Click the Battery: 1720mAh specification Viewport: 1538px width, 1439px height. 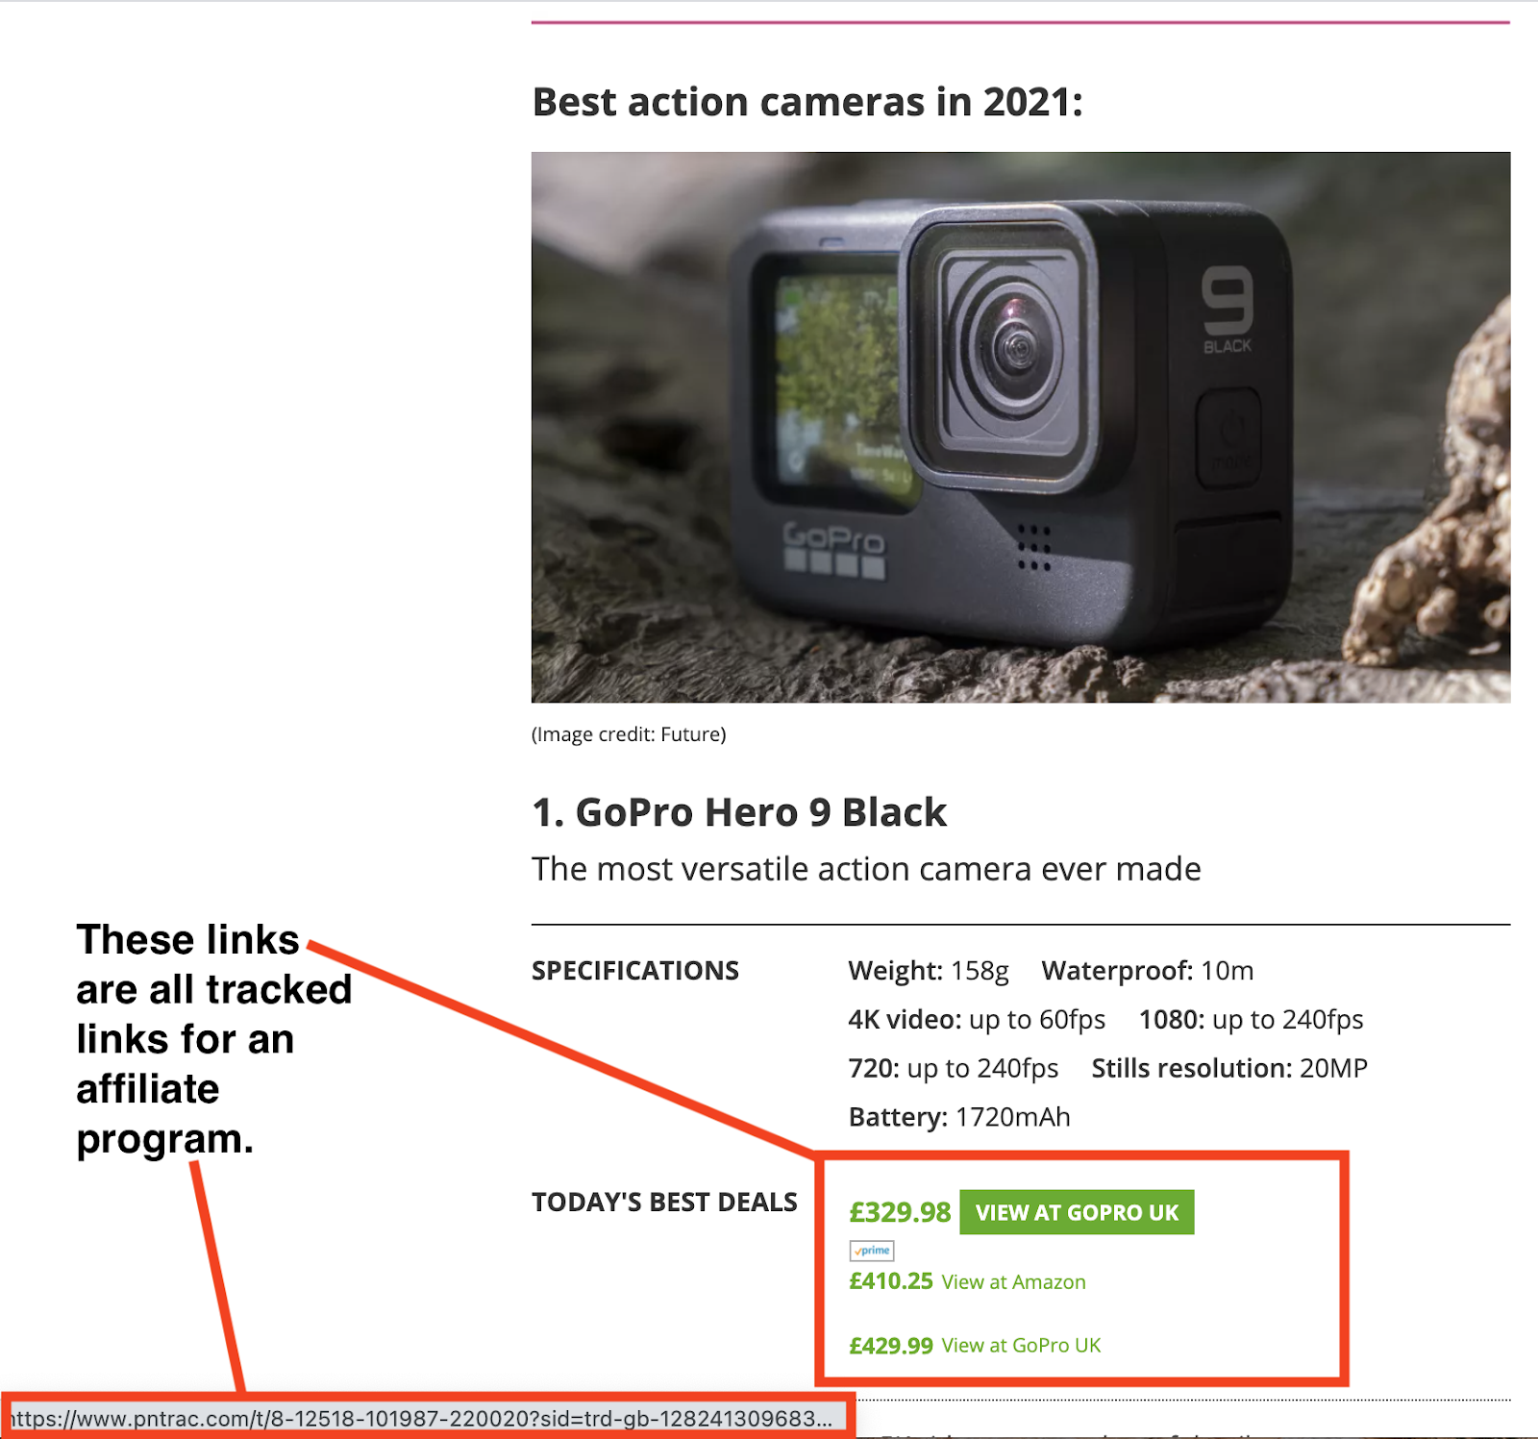coord(959,1118)
